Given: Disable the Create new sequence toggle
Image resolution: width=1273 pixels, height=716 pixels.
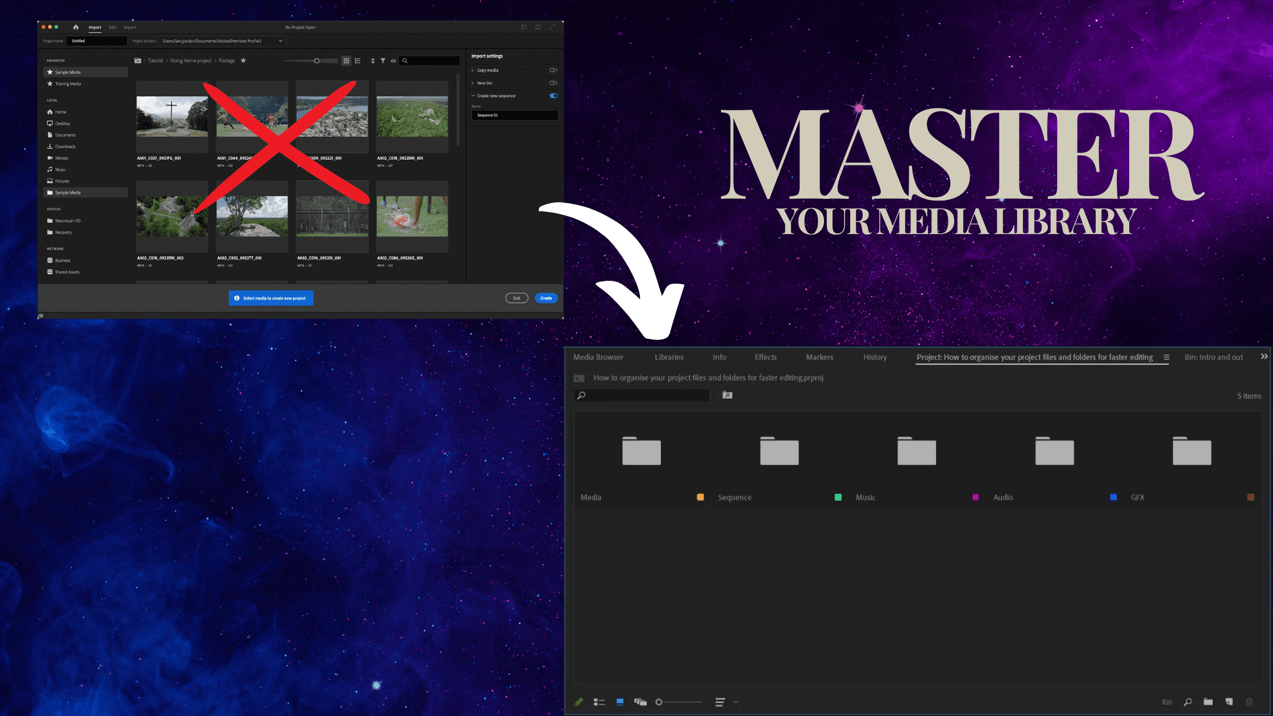Looking at the screenshot, I should pos(554,96).
